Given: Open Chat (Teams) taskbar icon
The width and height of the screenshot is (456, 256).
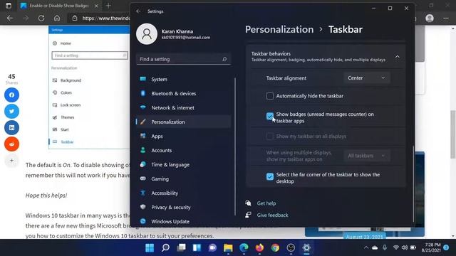Looking at the screenshot, I should 212,247.
